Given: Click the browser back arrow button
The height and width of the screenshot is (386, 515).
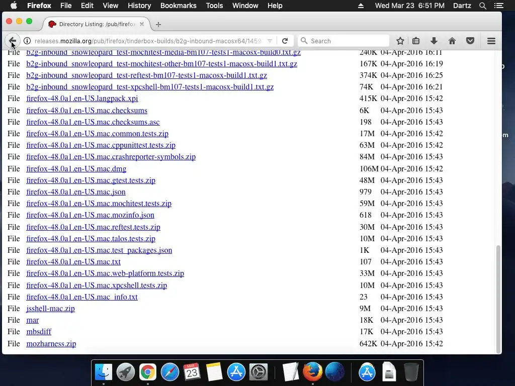Looking at the screenshot, I should point(13,41).
